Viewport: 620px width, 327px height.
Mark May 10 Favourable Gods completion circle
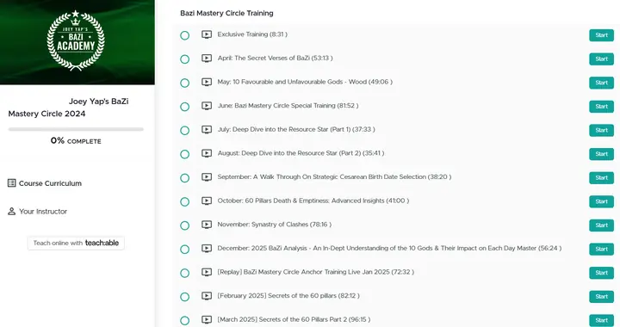coord(184,83)
